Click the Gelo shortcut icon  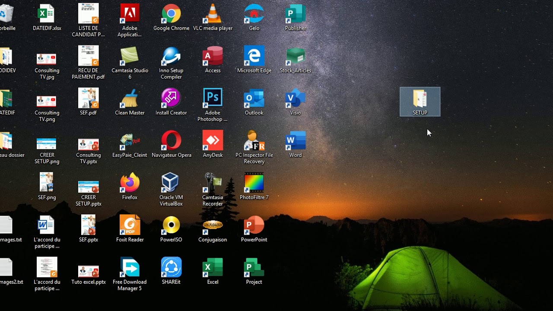pos(254,14)
